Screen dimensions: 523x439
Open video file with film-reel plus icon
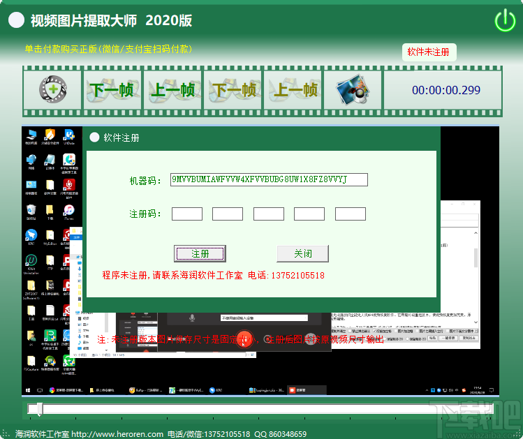(x=52, y=89)
